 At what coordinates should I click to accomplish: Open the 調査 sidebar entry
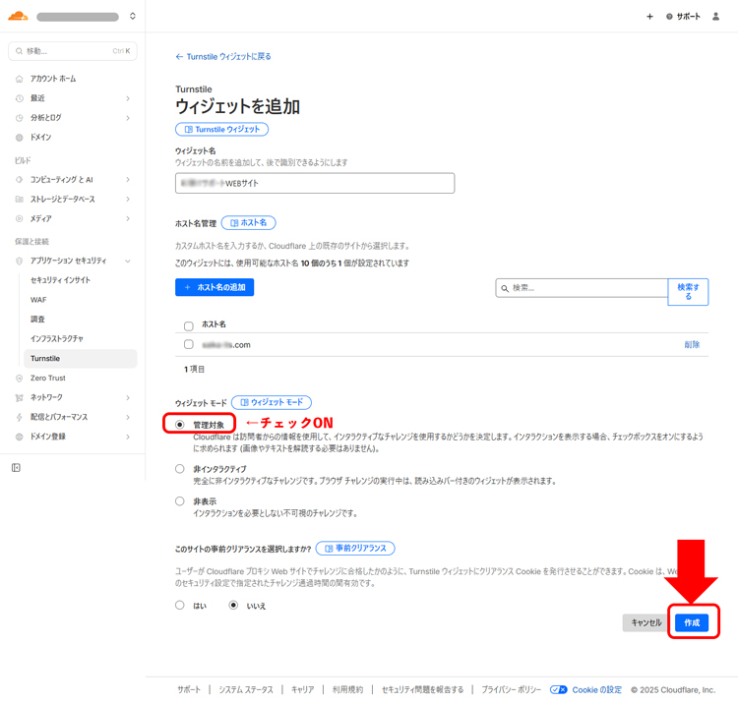tap(37, 320)
